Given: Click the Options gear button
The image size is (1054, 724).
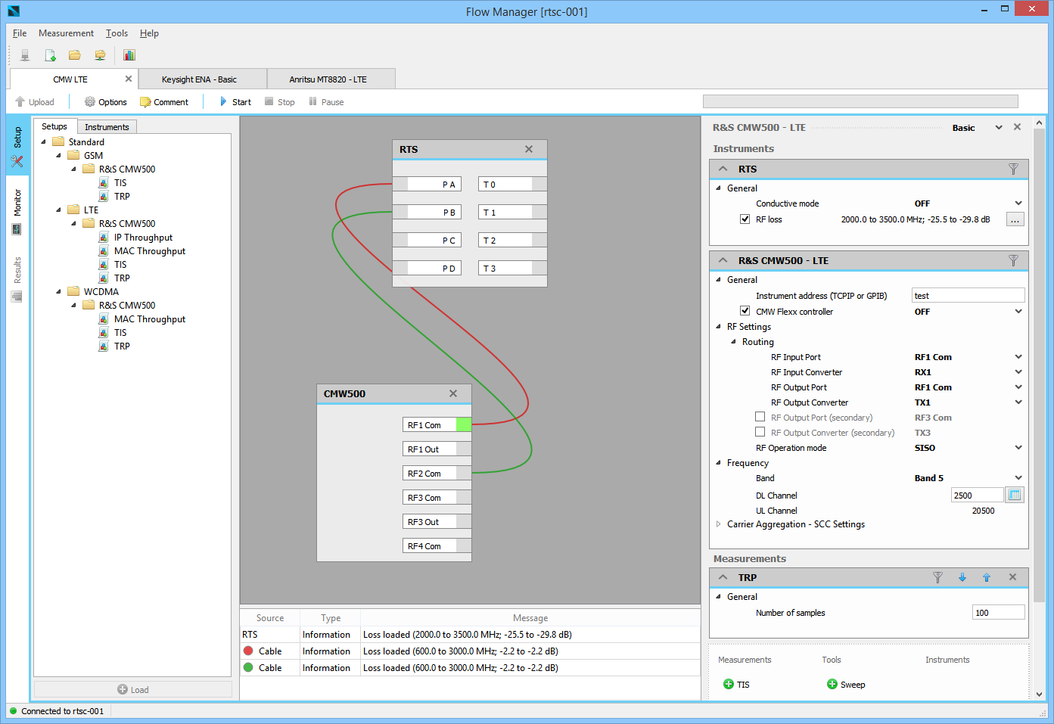Looking at the screenshot, I should tap(106, 102).
